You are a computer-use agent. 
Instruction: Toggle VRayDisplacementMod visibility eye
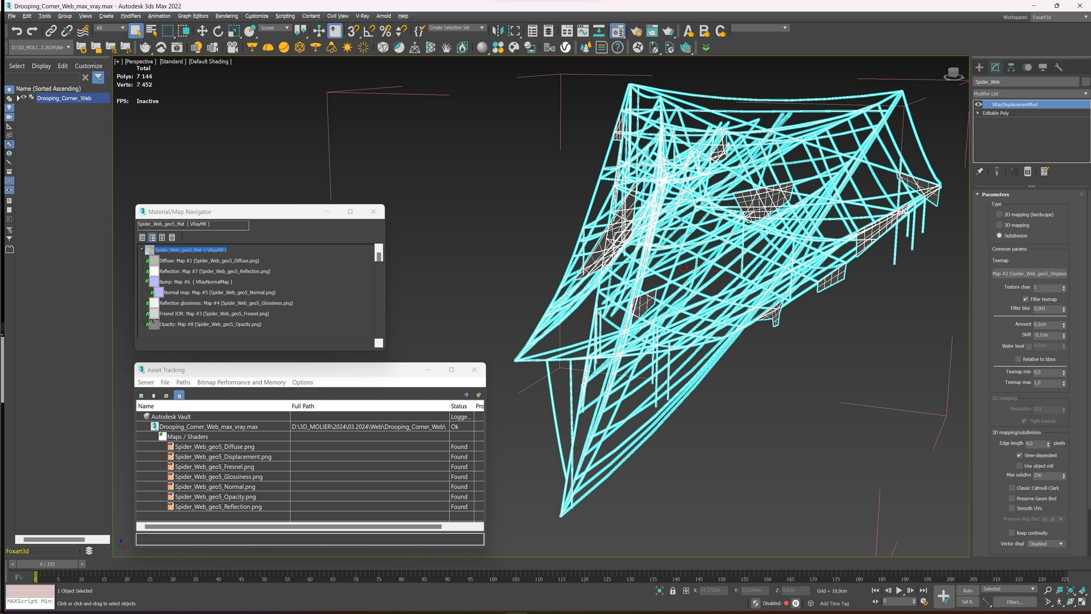[x=978, y=105]
